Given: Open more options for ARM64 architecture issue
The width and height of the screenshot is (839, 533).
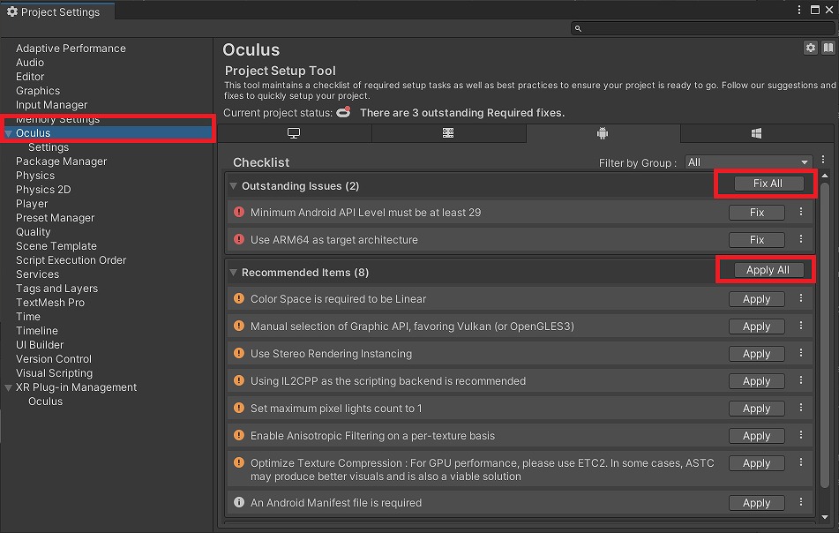Looking at the screenshot, I should tap(801, 239).
